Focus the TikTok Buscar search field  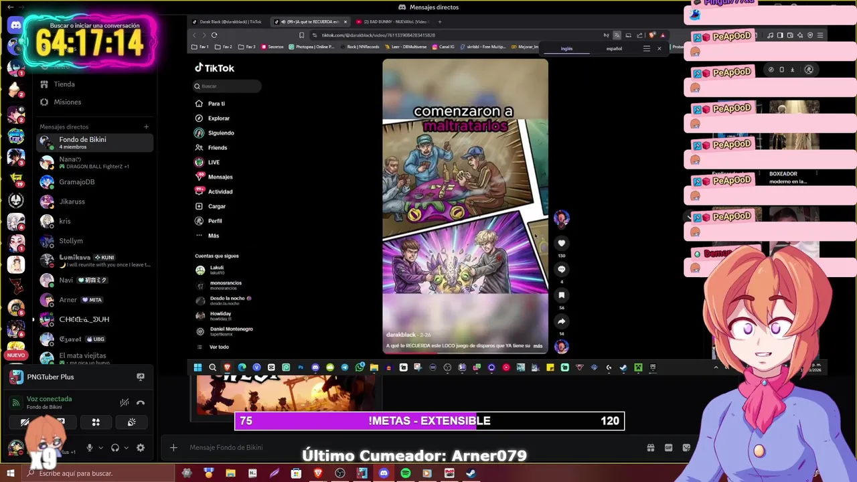pyautogui.click(x=227, y=86)
